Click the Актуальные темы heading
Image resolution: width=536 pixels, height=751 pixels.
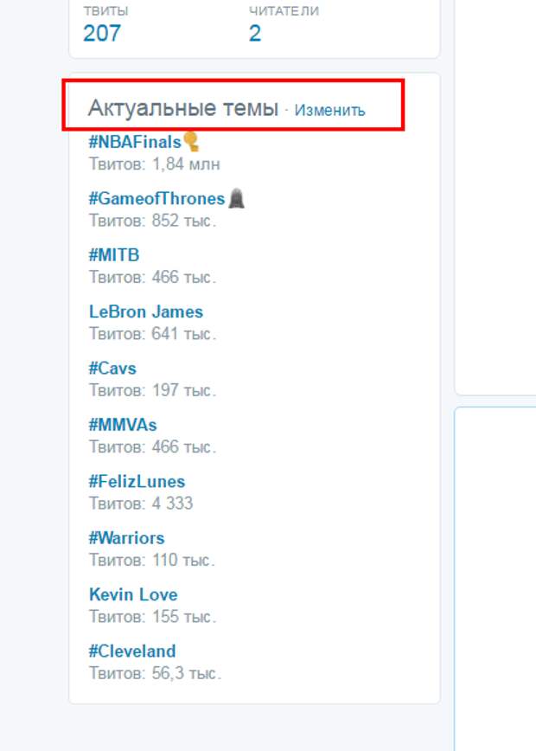(x=183, y=108)
